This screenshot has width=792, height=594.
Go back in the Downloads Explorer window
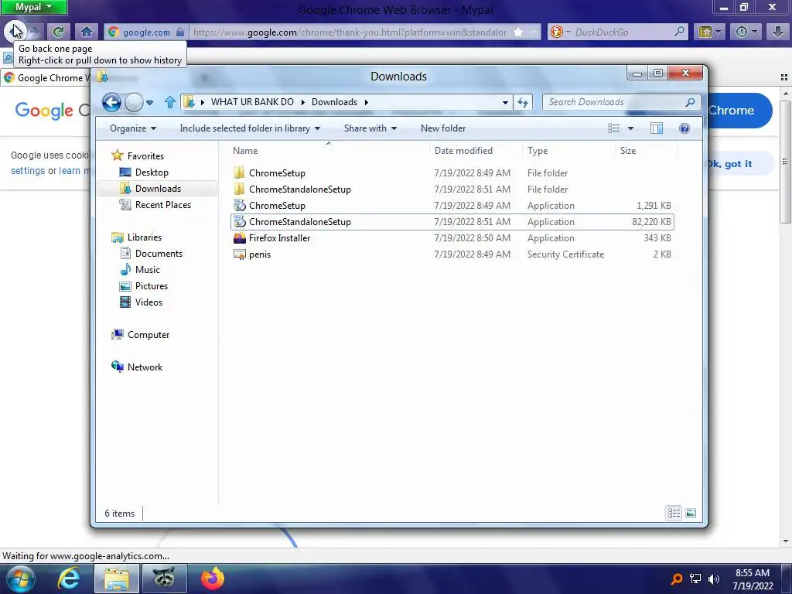111,103
